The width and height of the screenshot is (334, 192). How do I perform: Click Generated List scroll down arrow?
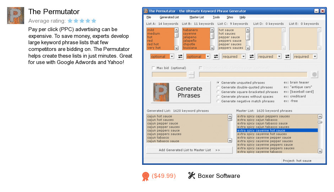point(230,140)
